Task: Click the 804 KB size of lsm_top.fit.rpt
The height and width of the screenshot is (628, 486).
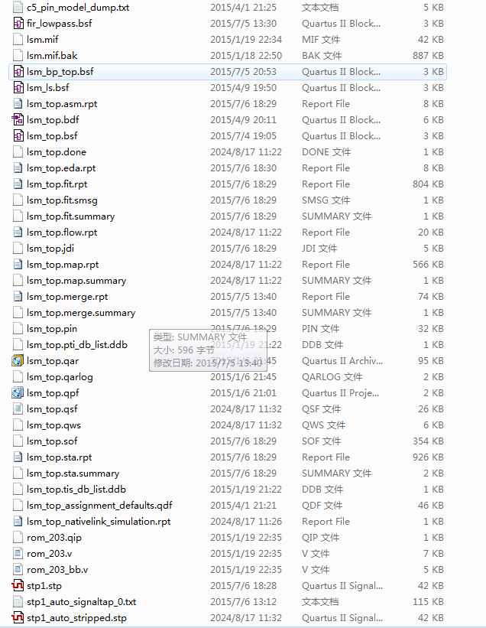Action: click(x=428, y=184)
